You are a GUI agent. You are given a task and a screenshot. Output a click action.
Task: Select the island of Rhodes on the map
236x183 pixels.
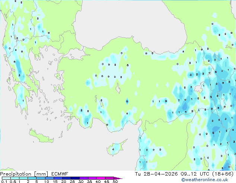coord(69,126)
